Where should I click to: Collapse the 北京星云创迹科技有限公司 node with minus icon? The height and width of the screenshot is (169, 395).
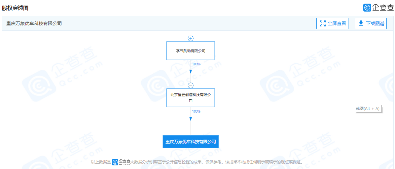[191, 85]
